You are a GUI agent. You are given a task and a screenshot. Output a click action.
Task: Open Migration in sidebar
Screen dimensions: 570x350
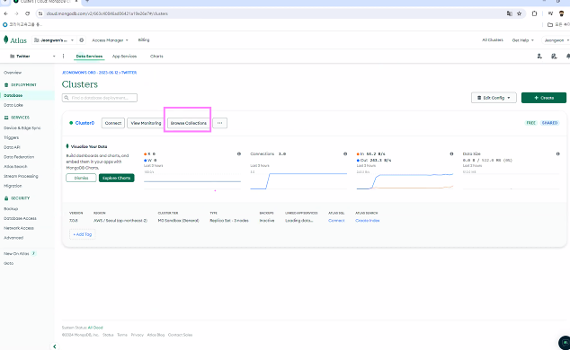click(x=13, y=186)
